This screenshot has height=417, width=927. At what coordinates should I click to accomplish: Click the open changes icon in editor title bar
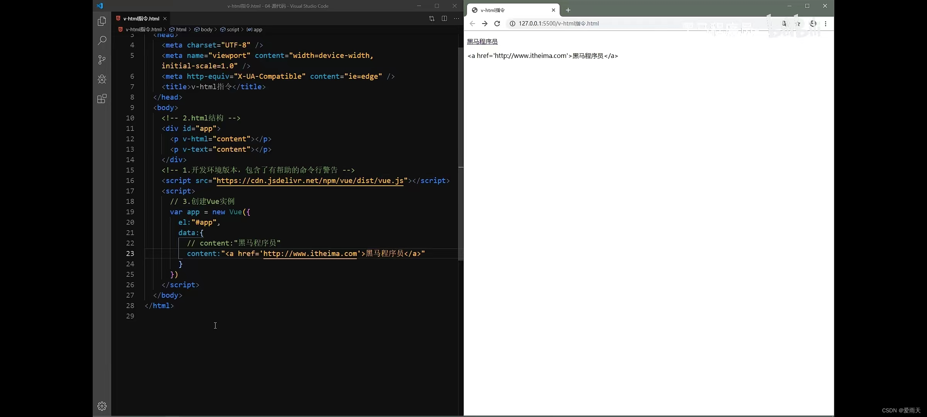click(x=431, y=19)
